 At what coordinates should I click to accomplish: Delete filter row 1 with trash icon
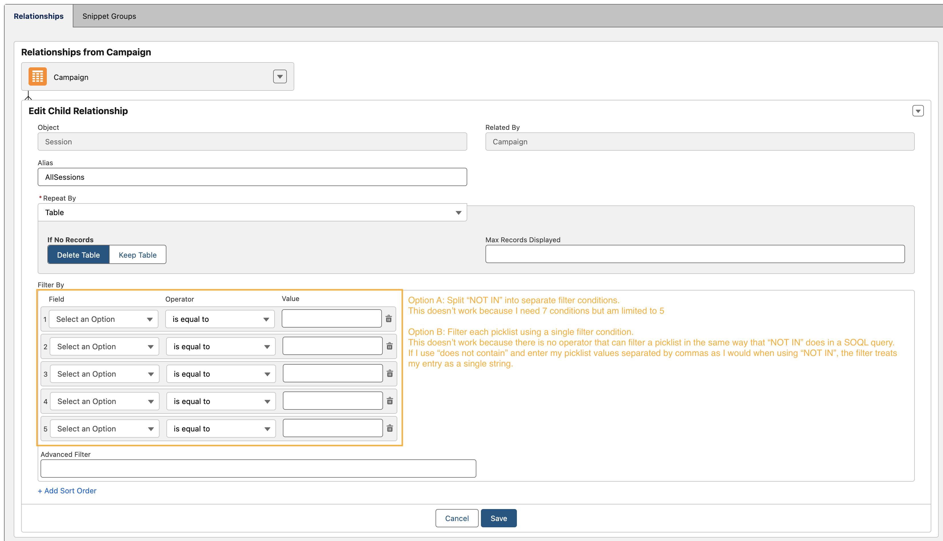tap(389, 319)
